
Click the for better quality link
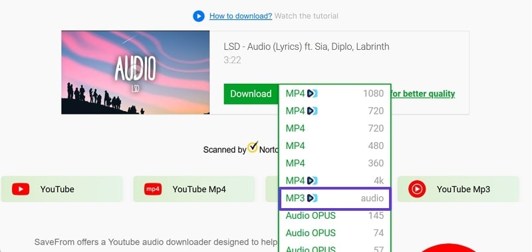423,94
